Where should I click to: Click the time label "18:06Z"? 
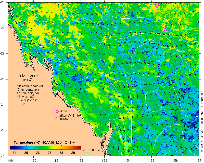tap(27, 80)
